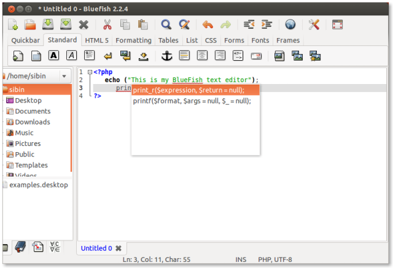Insert non-breaking space icon
Screen dimensions: 393x268
(143, 56)
